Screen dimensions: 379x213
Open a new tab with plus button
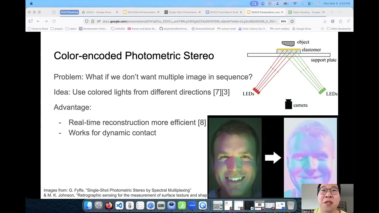[332, 12]
